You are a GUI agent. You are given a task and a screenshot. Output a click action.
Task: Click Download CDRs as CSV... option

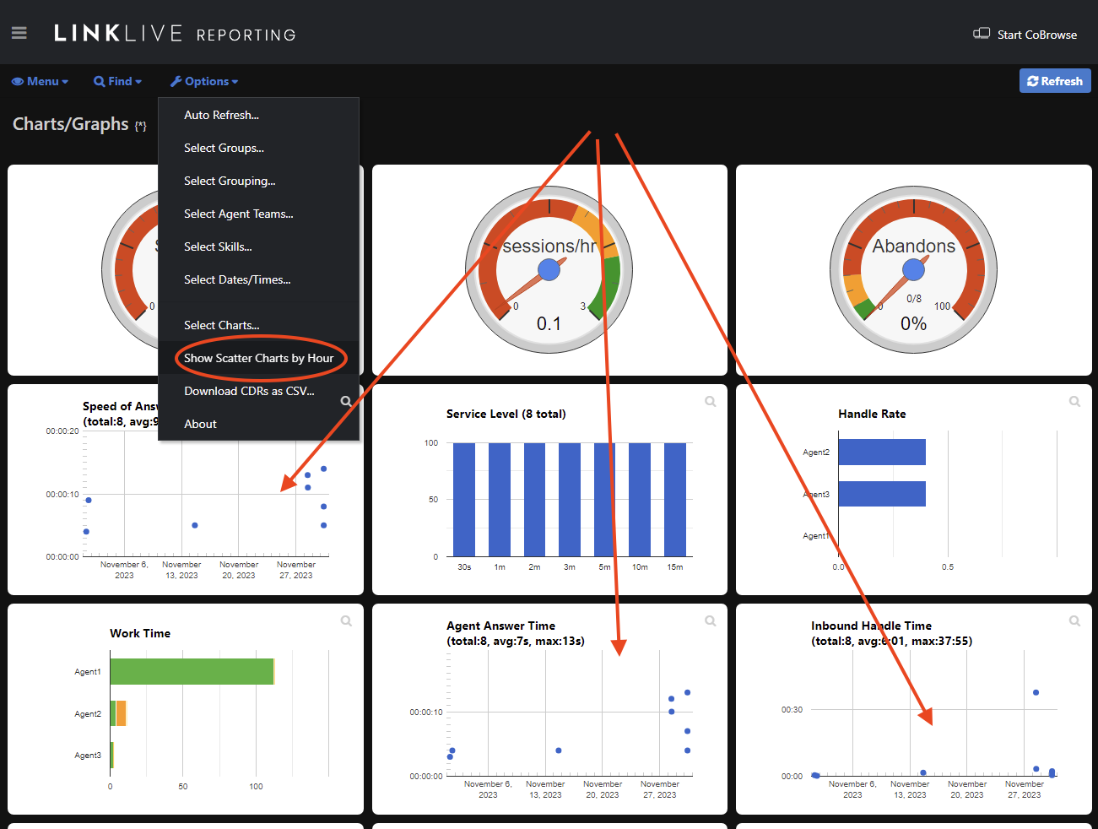click(x=249, y=391)
